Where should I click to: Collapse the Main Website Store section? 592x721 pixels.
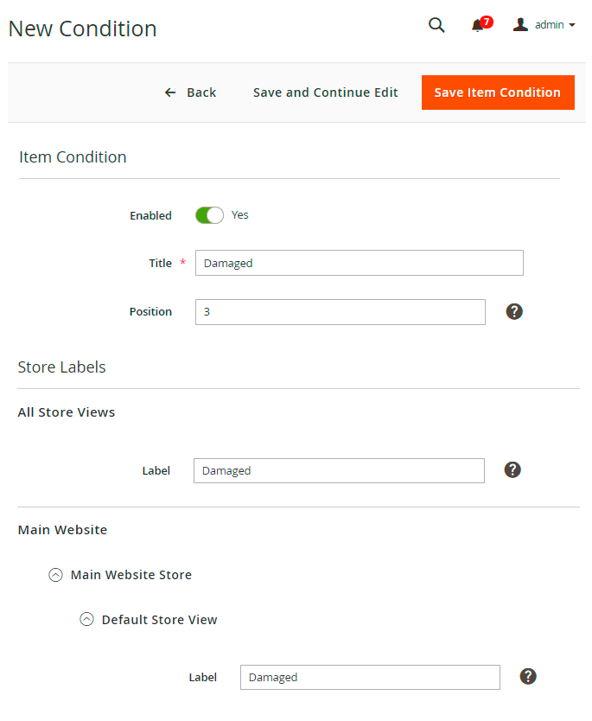coord(56,575)
